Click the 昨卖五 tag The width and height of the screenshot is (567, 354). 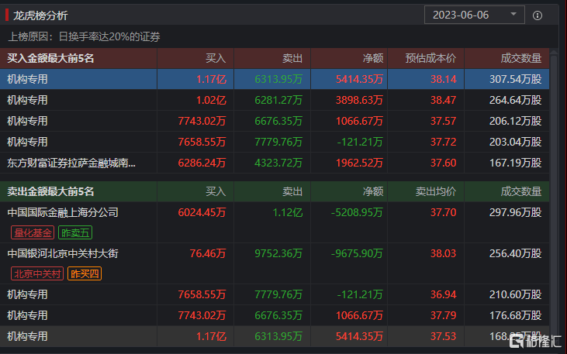point(75,232)
